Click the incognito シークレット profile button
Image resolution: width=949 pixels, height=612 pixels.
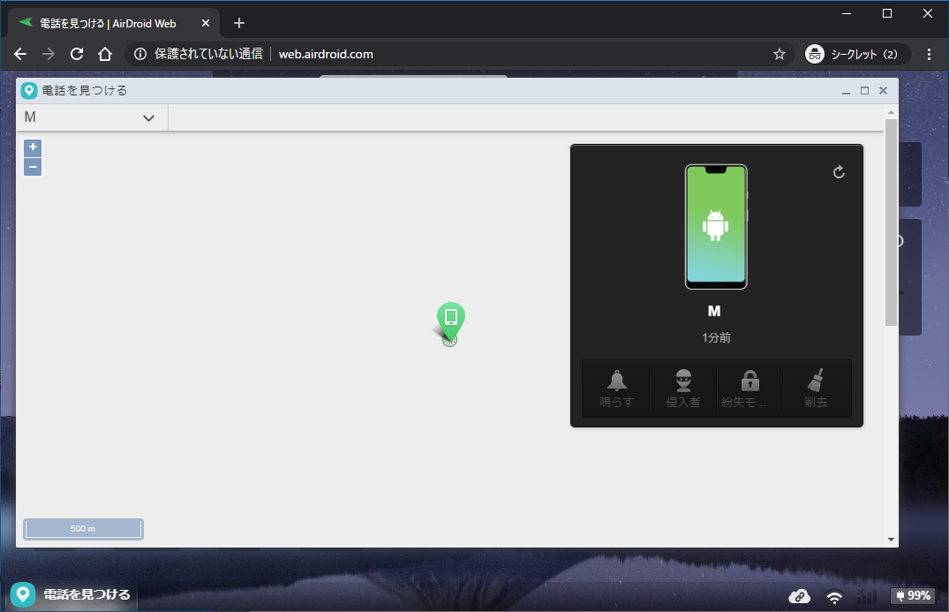click(x=853, y=54)
